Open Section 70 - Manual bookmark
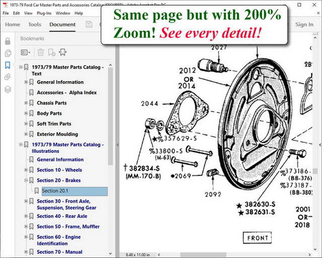This screenshot has height=258, width=322. pos(59,252)
